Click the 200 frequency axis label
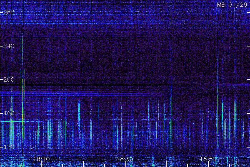 point(9,80)
